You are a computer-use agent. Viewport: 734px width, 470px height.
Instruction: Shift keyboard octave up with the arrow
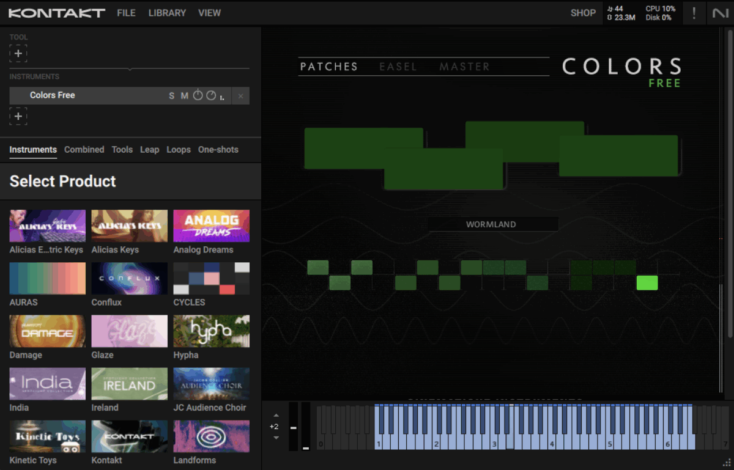[x=276, y=416]
